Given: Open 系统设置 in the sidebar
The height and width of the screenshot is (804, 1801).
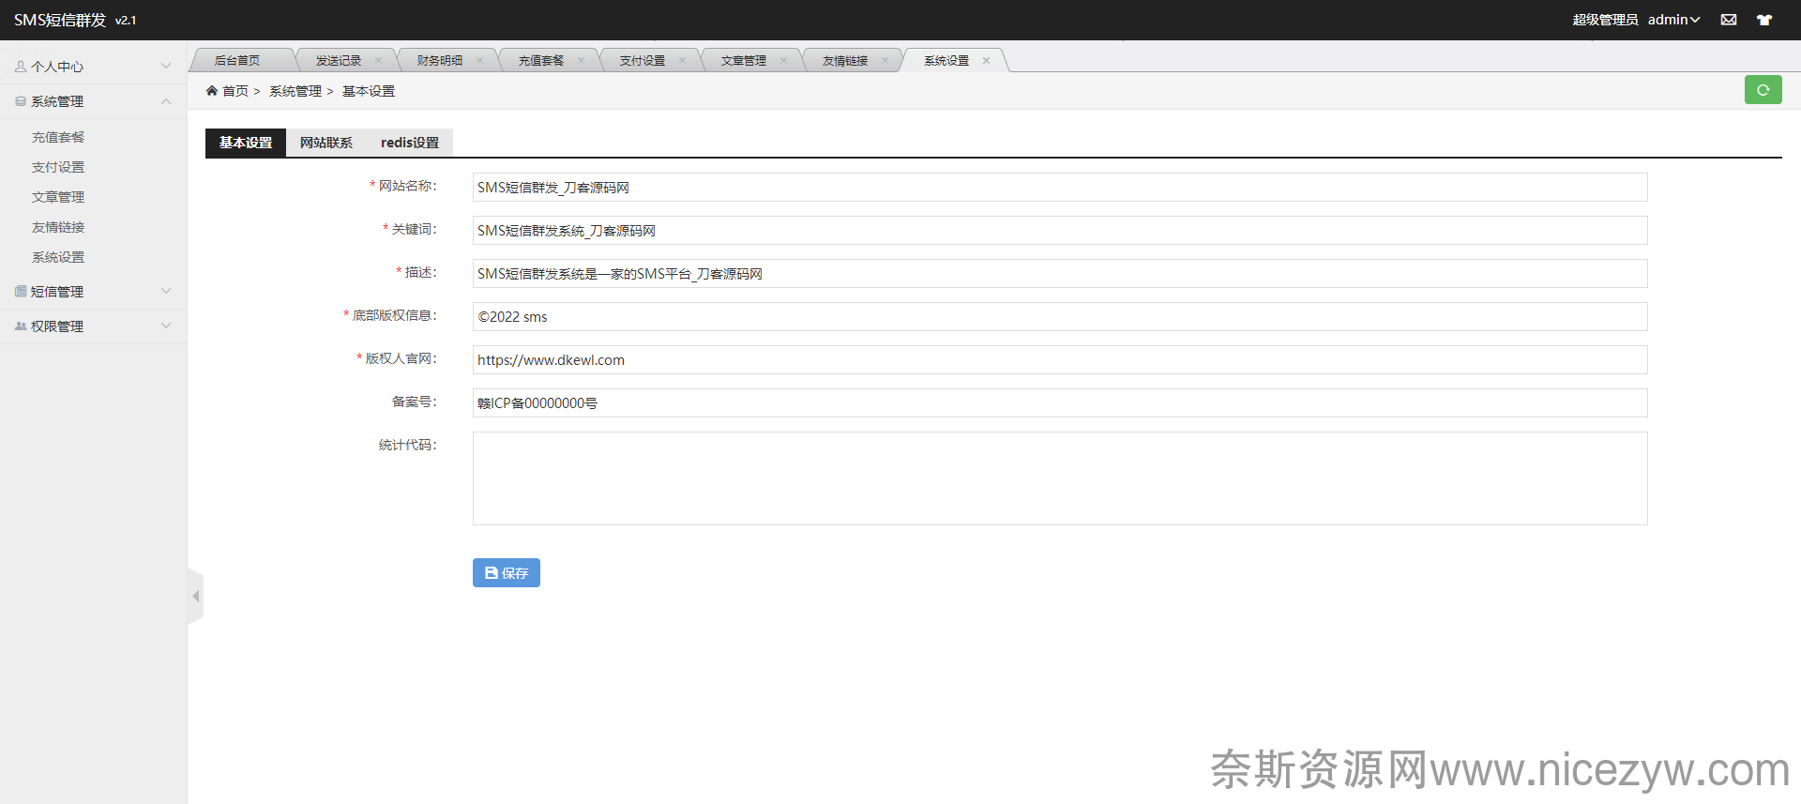Looking at the screenshot, I should pyautogui.click(x=58, y=257).
